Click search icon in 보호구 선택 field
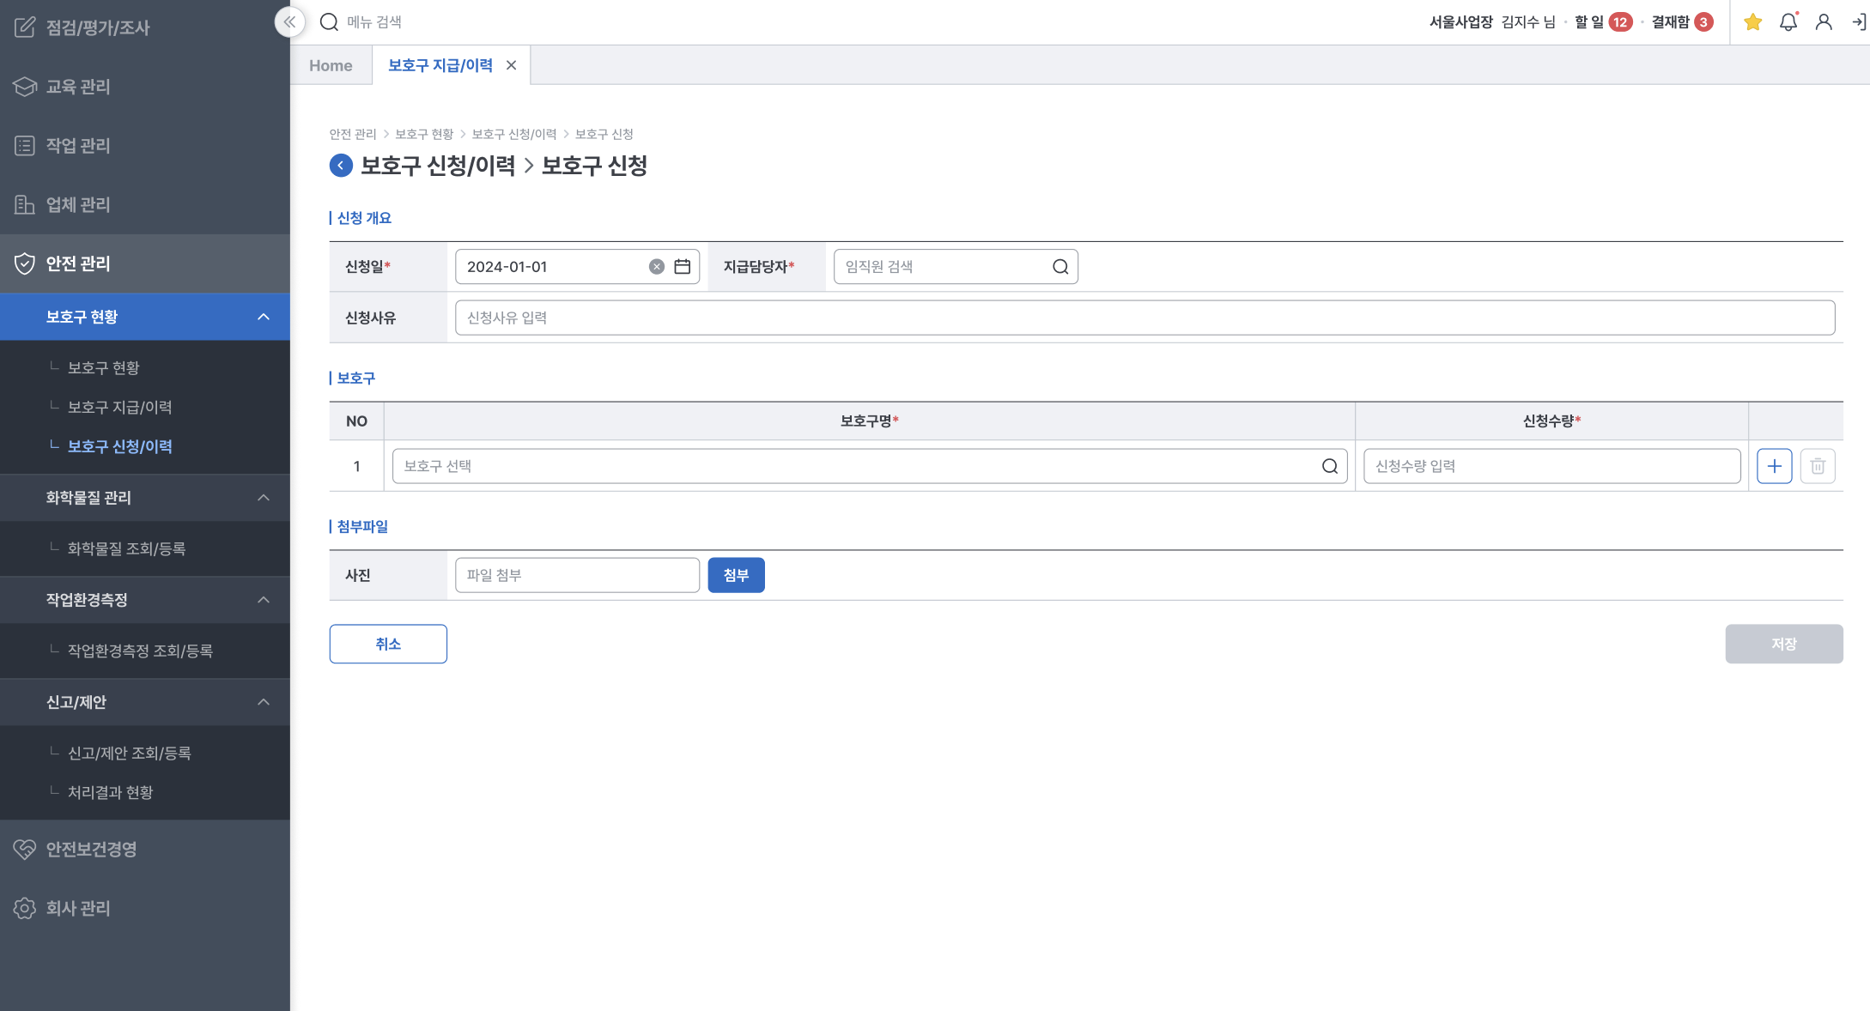The image size is (1870, 1011). pyautogui.click(x=1329, y=466)
